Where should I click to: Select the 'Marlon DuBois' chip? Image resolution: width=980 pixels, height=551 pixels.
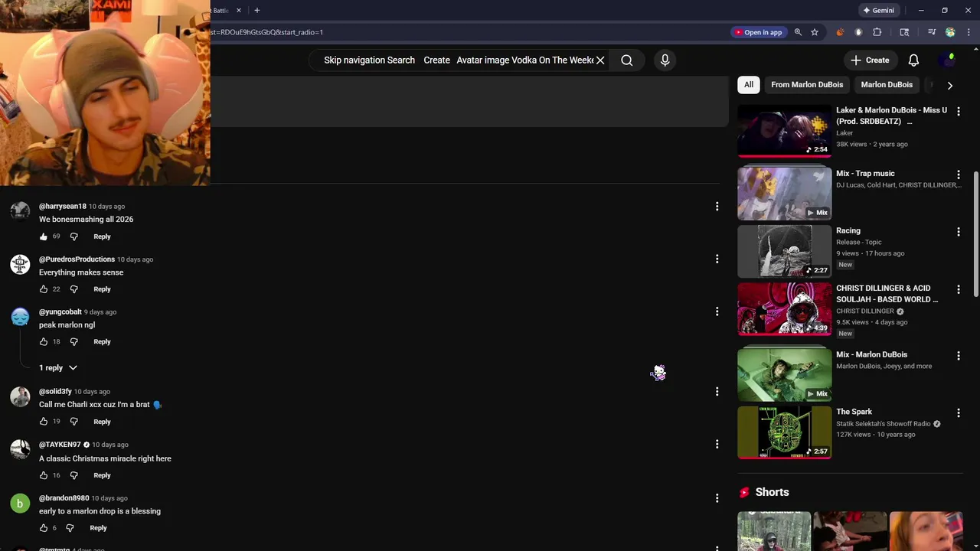(x=887, y=85)
